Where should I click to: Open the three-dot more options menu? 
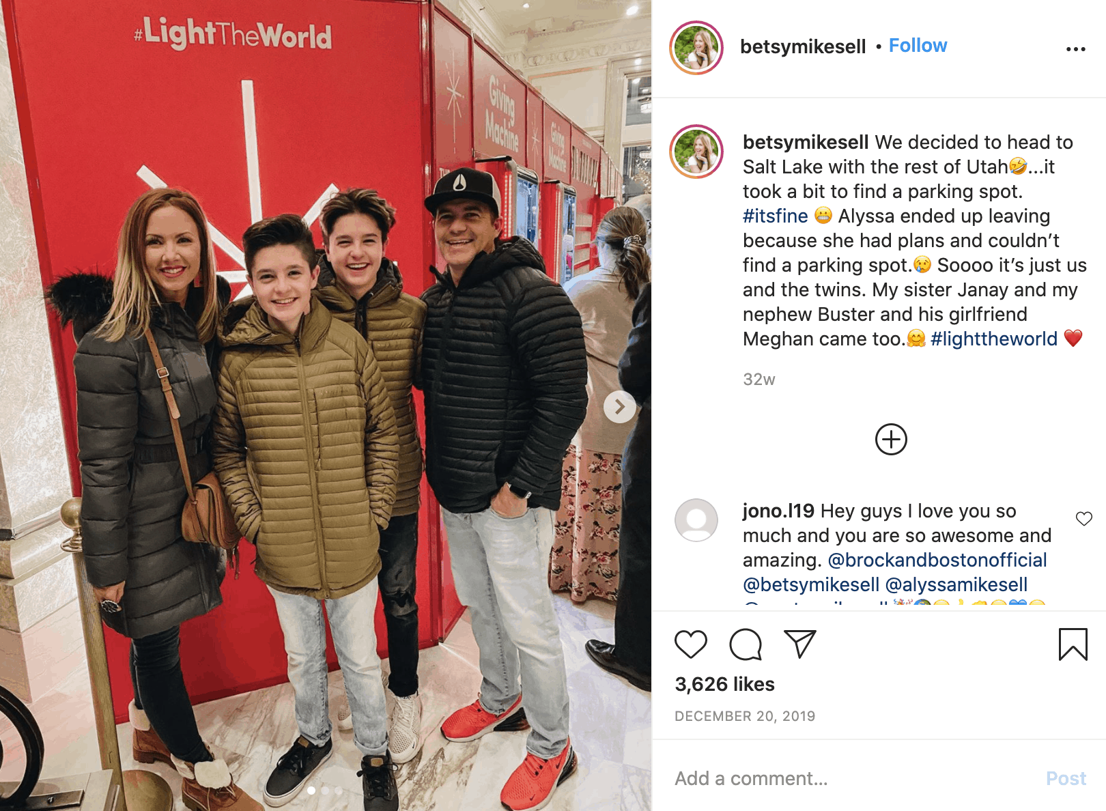[x=1075, y=49]
